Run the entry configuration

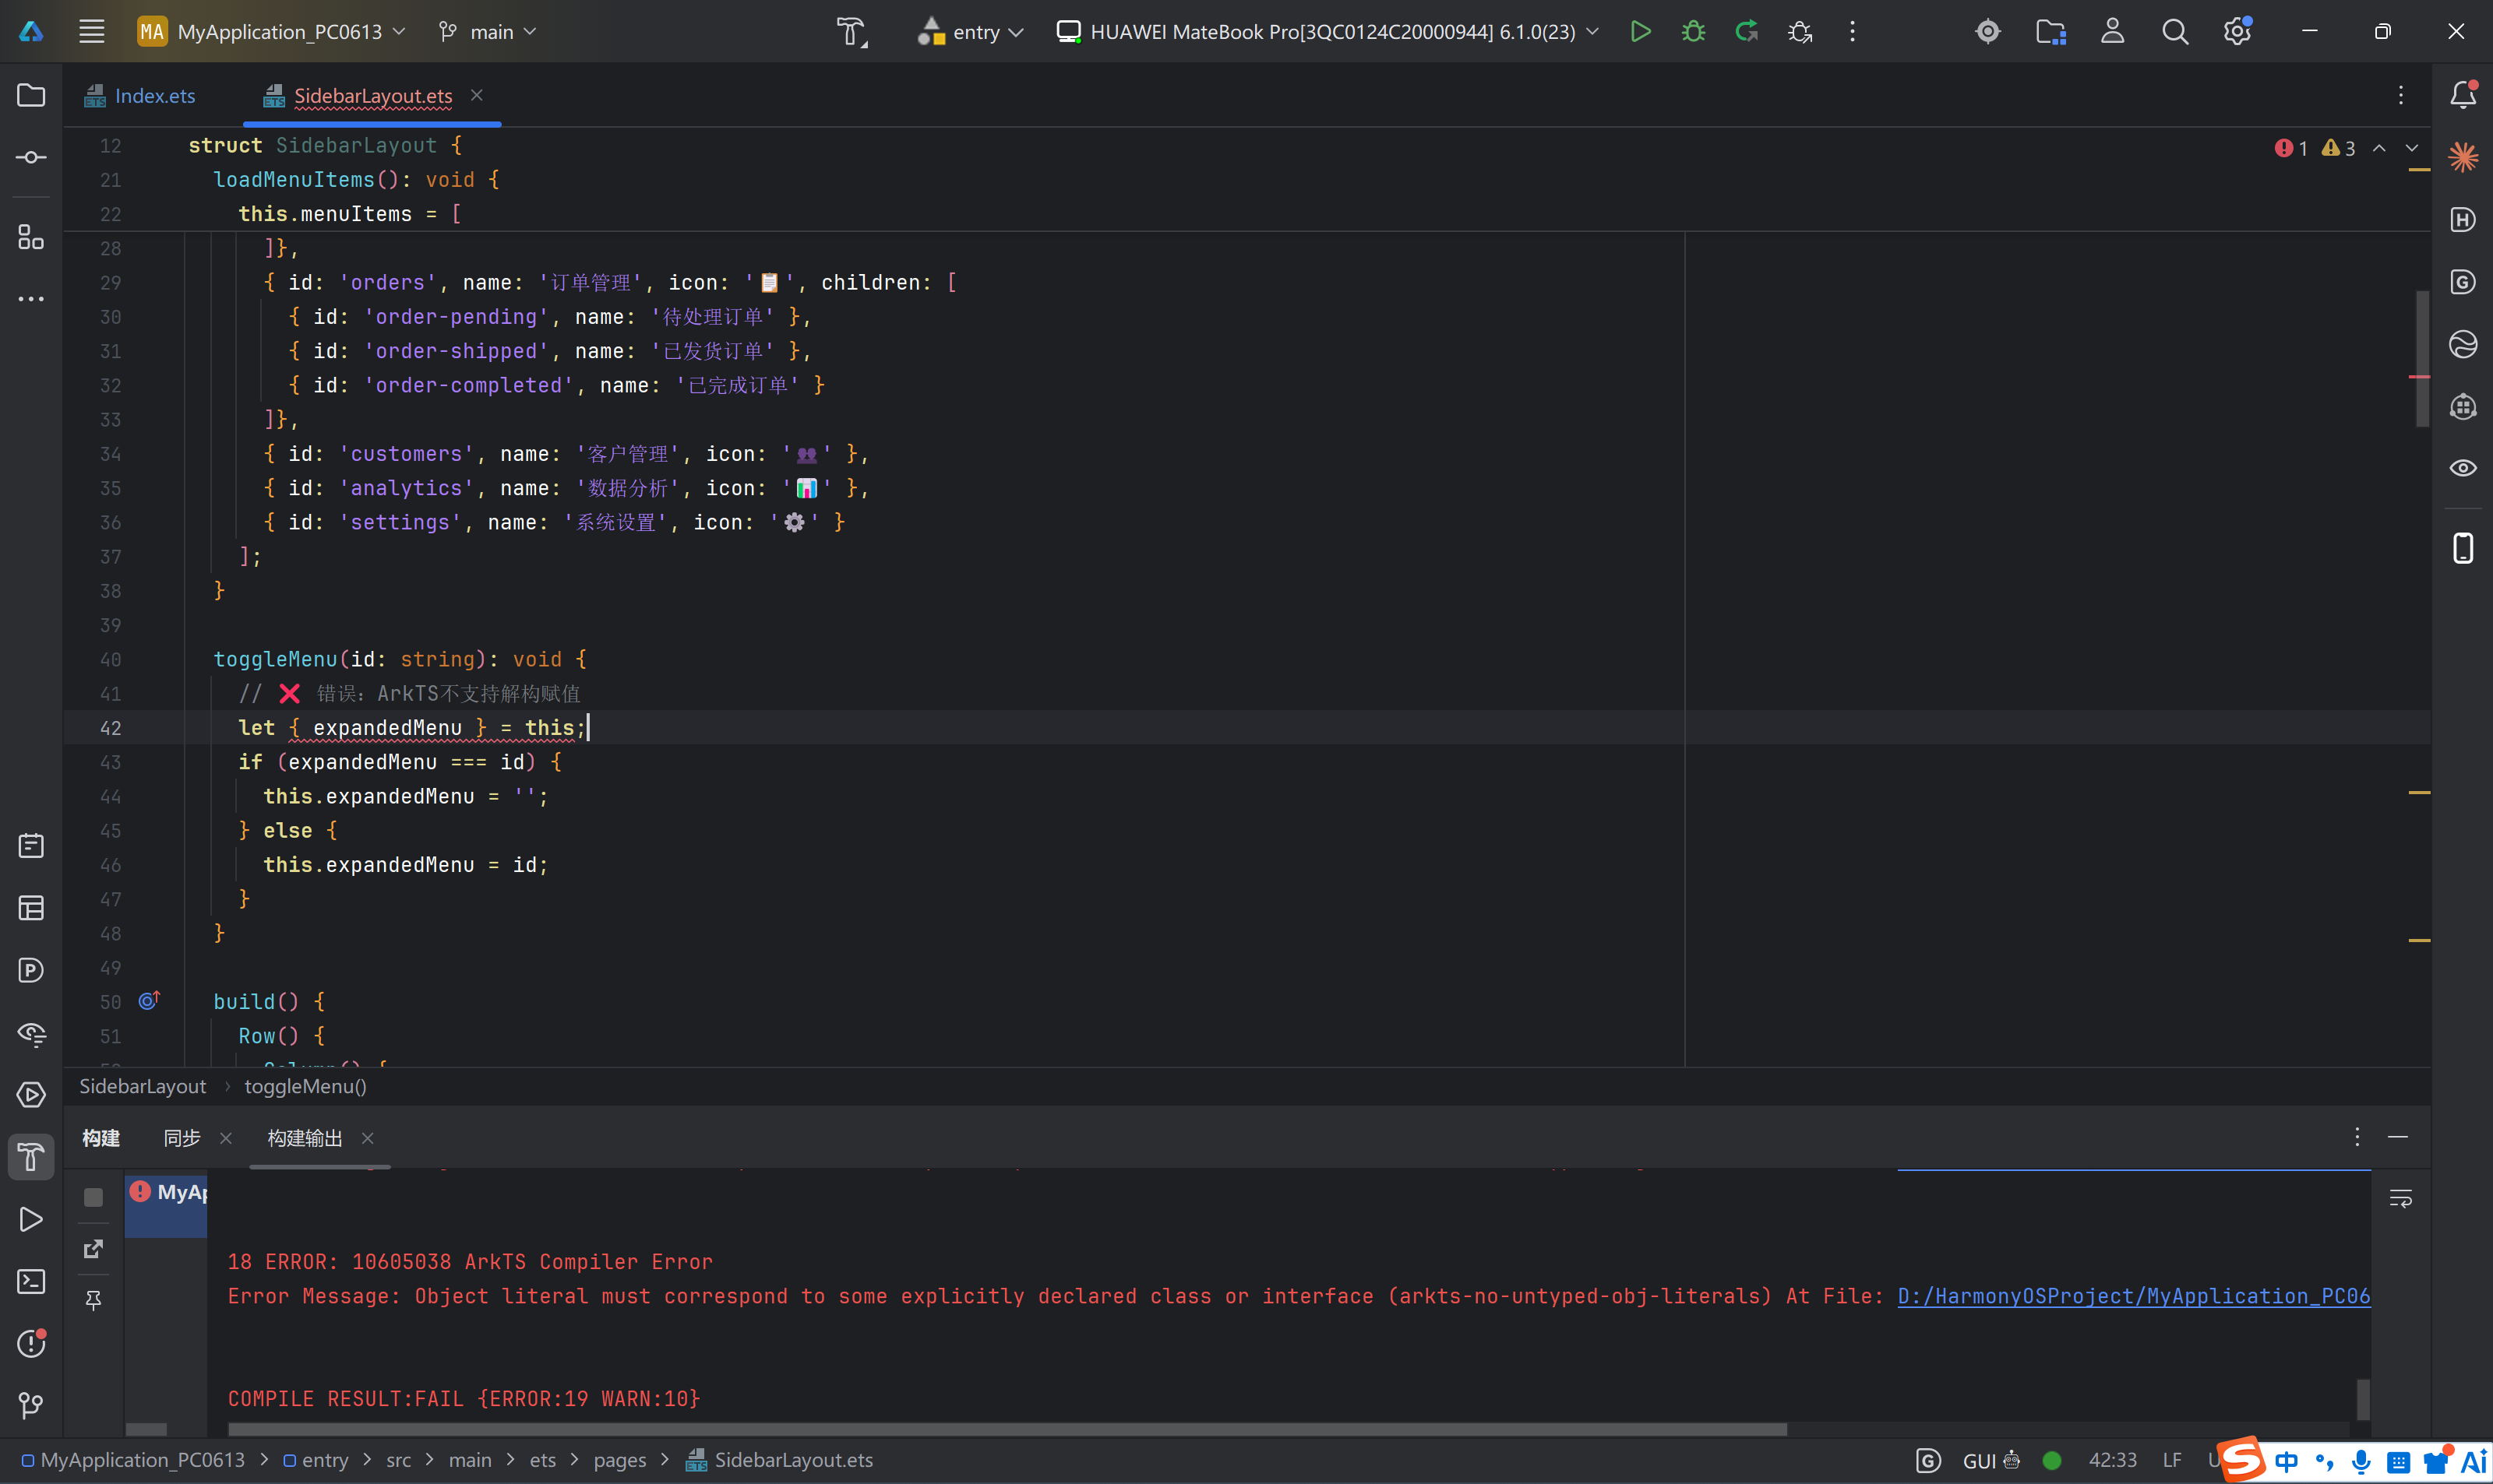pos(1641,31)
